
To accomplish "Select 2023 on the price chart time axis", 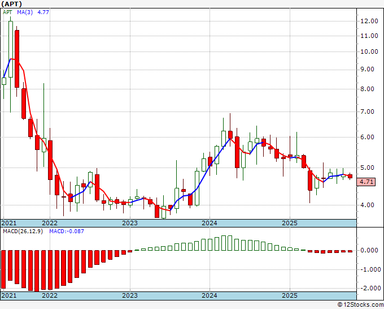I will [130, 223].
